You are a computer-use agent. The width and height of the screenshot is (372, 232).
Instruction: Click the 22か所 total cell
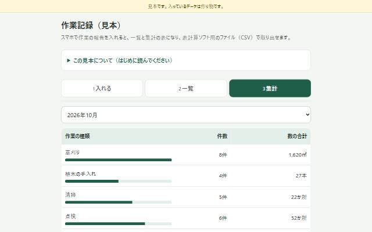click(x=299, y=197)
